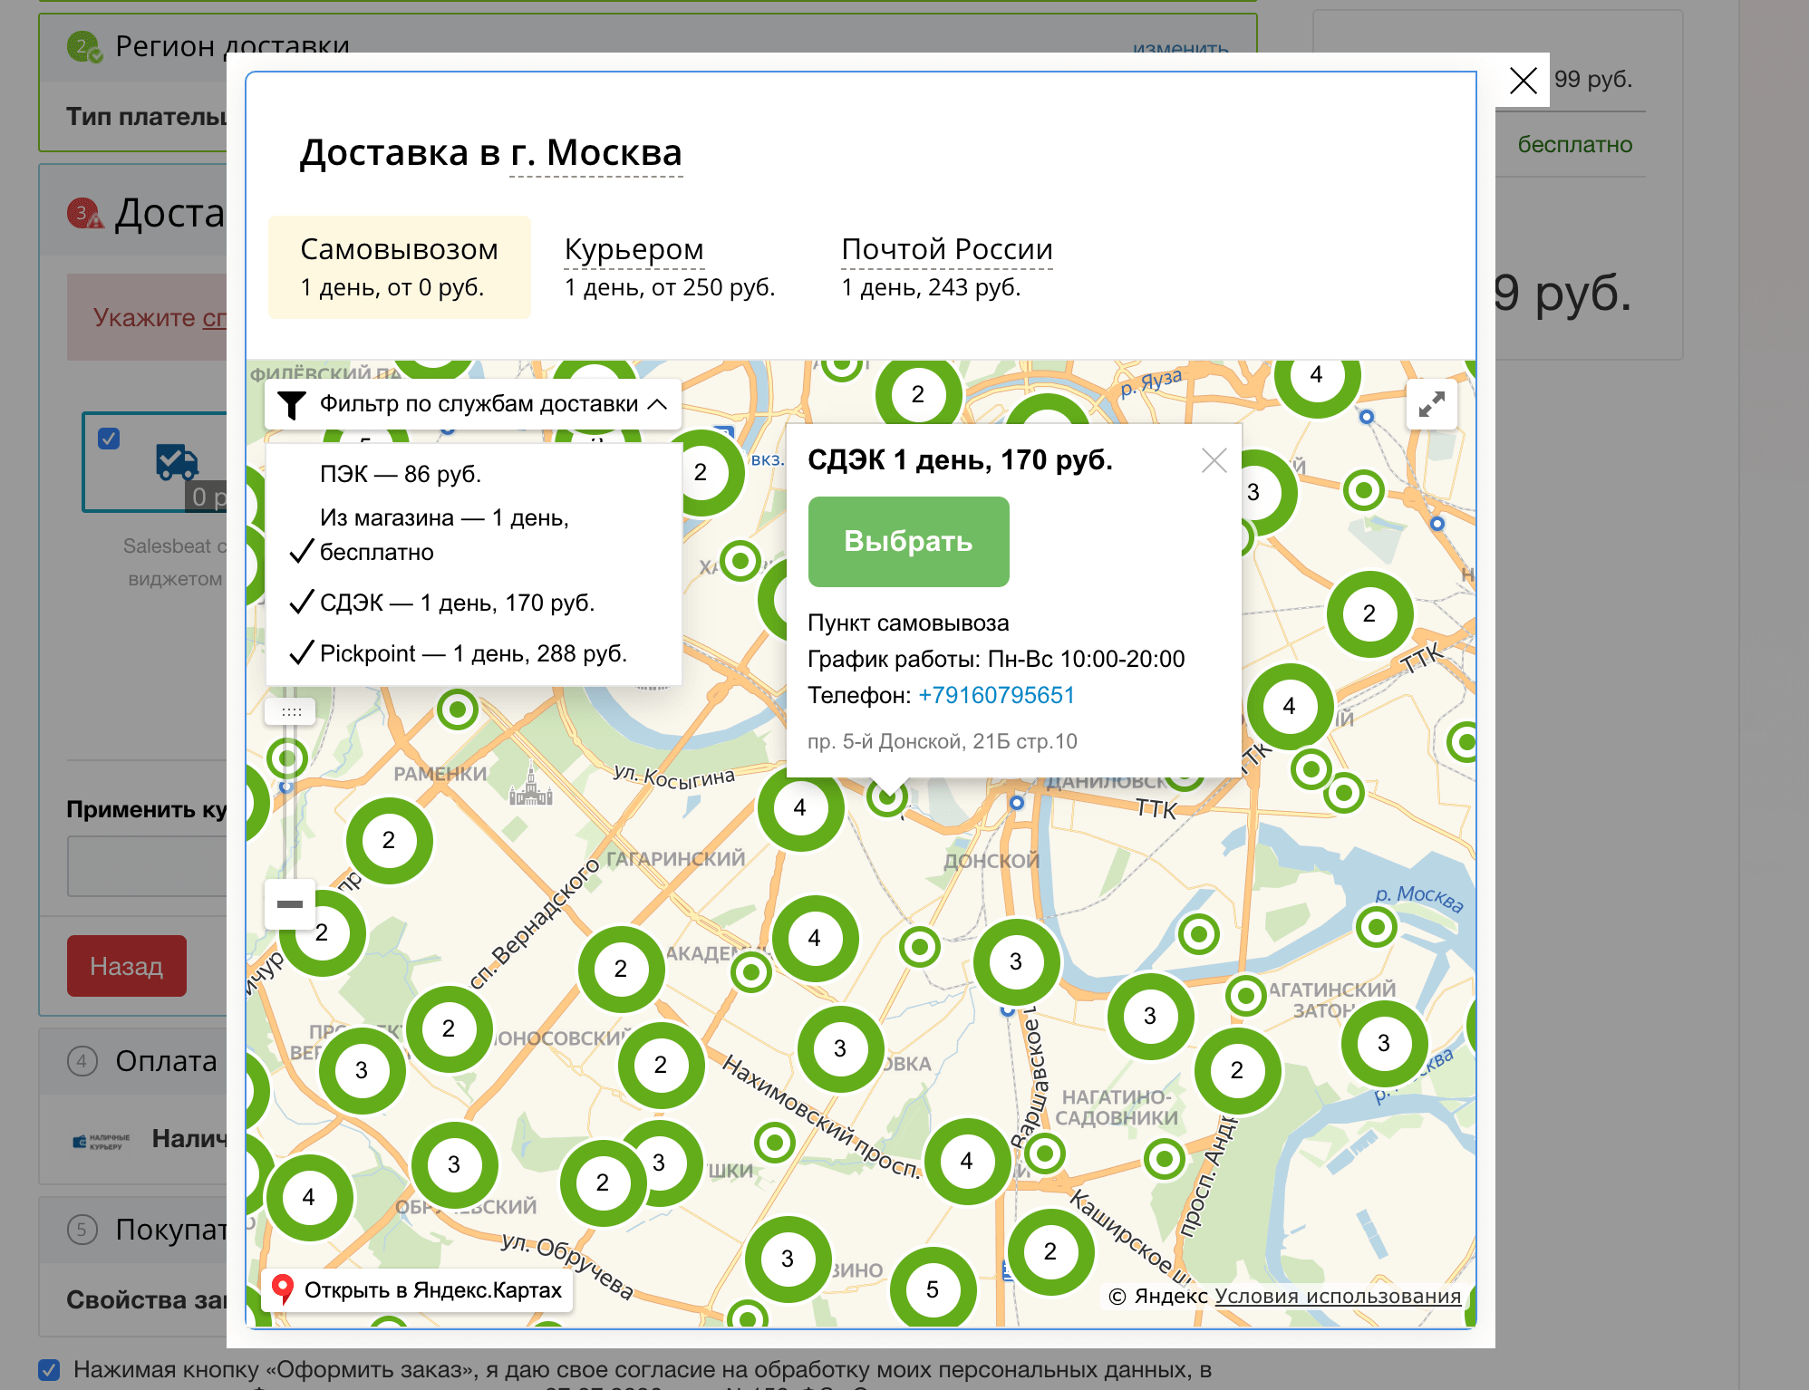Click selected pickup point marker below balloon
Screen dimensions: 1809x1390
pos(886,797)
